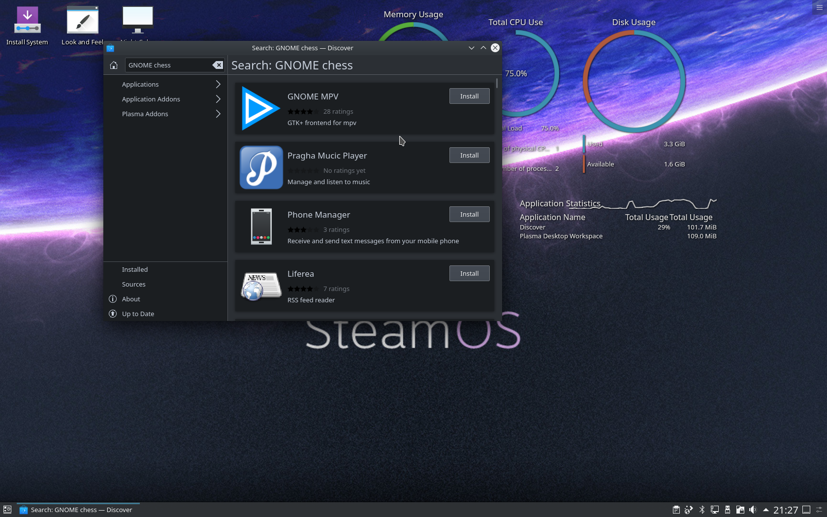This screenshot has width=827, height=517.
Task: Click the Bluetooth icon in system tray
Action: (701, 510)
